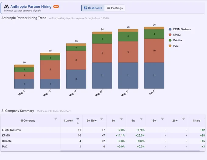207x160 pixels.
Task: Open 13w column filter menu
Action: (x=163, y=119)
